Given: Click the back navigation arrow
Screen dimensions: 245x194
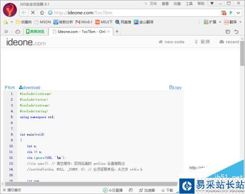Looking at the screenshot, I should point(24,13).
